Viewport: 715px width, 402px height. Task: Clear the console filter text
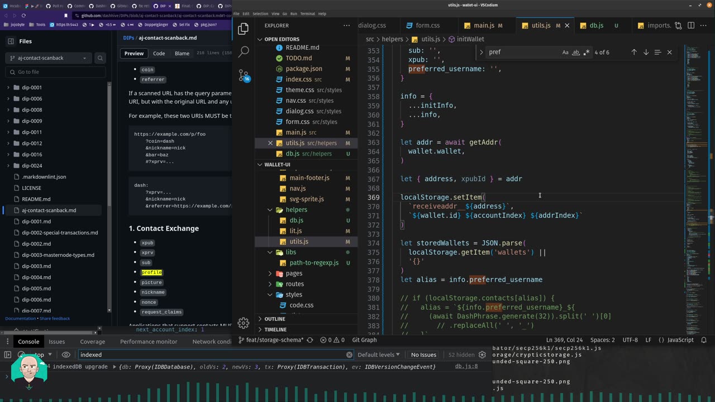pos(349,355)
